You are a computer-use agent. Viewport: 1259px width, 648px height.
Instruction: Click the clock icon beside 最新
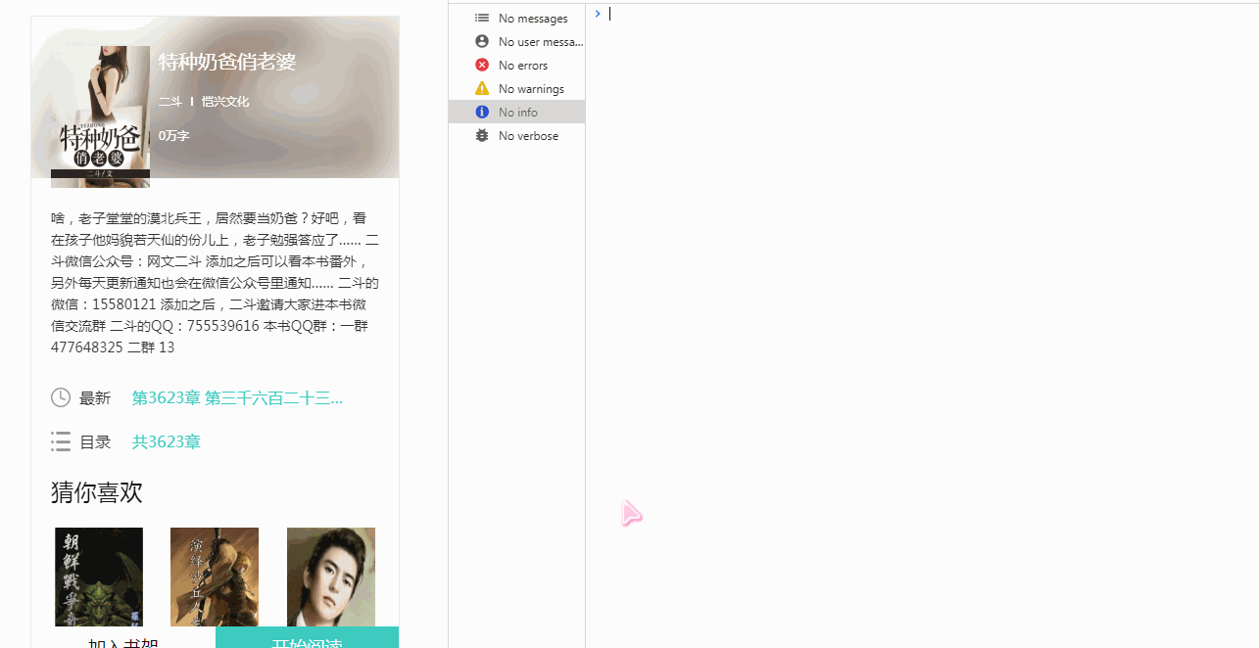pos(61,397)
